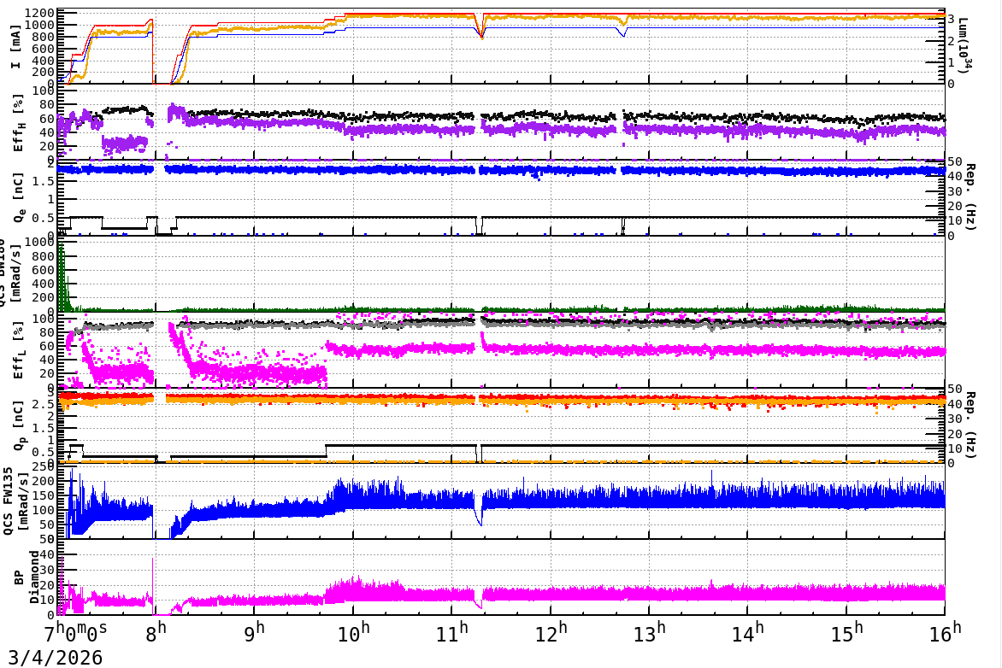The height and width of the screenshot is (668, 1002).
Task: Click the 1200 tick on current axis
Action: (x=40, y=14)
